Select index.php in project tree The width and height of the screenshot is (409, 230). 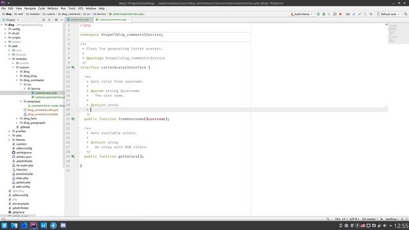22,178
